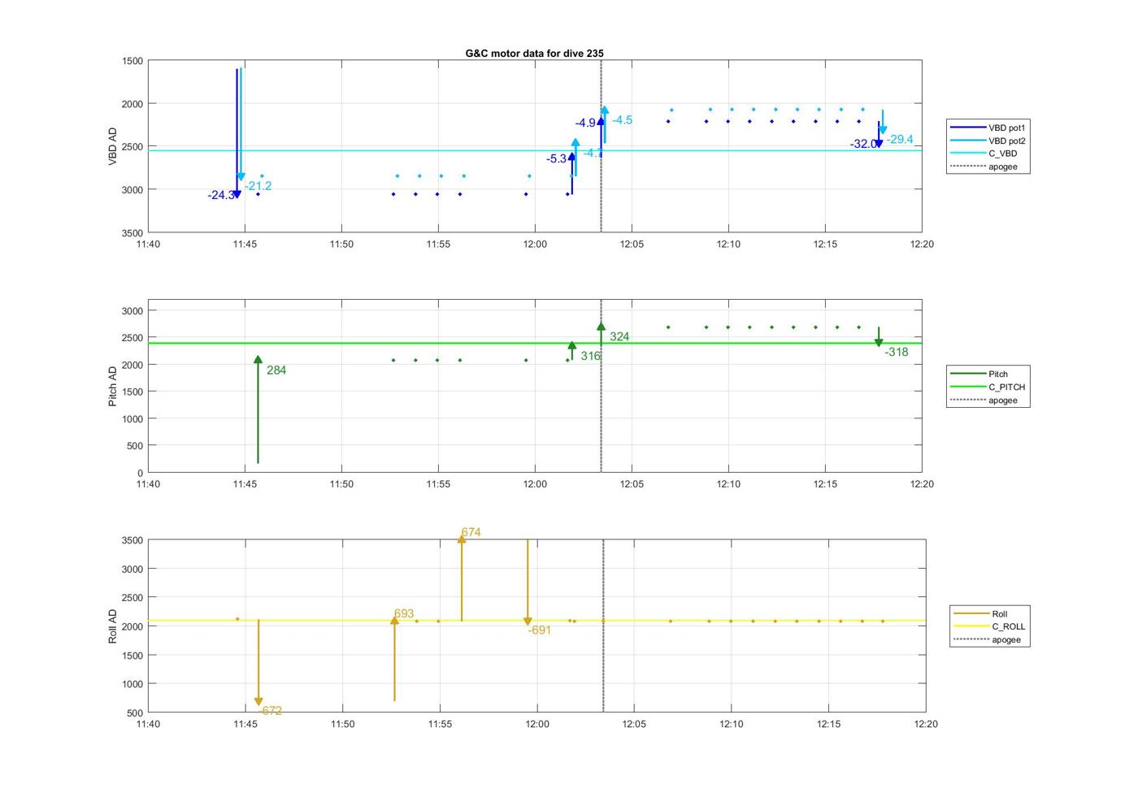This screenshot has width=1138, height=801.
Task: Click the 'VBD AD' y-axis label
Action: coord(113,147)
